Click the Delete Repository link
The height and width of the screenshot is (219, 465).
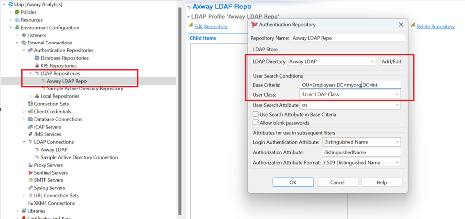coord(435,26)
